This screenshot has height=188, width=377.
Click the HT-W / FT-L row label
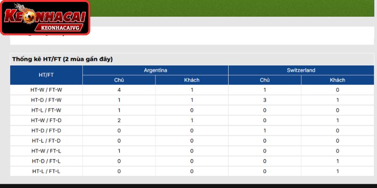click(x=46, y=151)
